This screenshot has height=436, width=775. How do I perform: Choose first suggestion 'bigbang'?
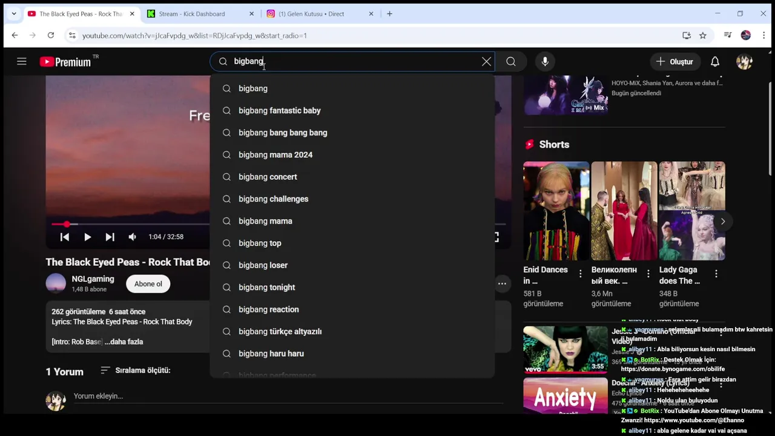click(x=352, y=88)
